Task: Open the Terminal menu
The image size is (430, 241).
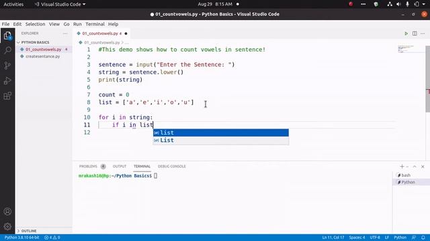Action: click(x=95, y=24)
